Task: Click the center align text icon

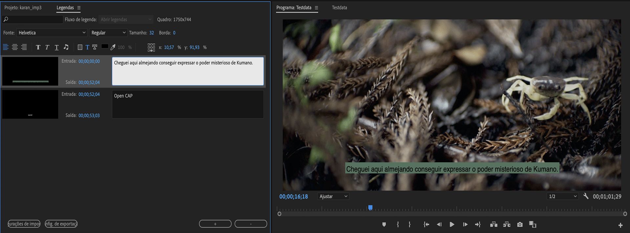Action: click(15, 47)
